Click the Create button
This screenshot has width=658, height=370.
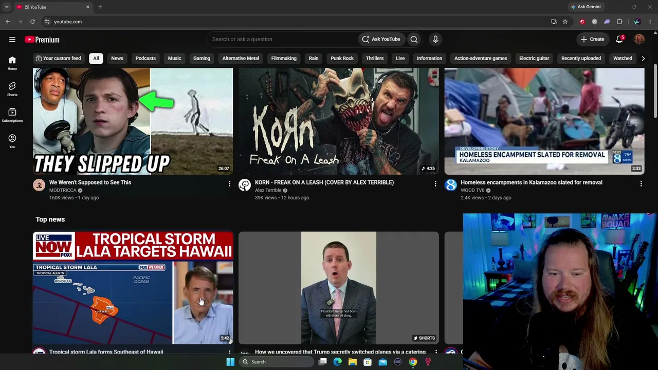(592, 39)
